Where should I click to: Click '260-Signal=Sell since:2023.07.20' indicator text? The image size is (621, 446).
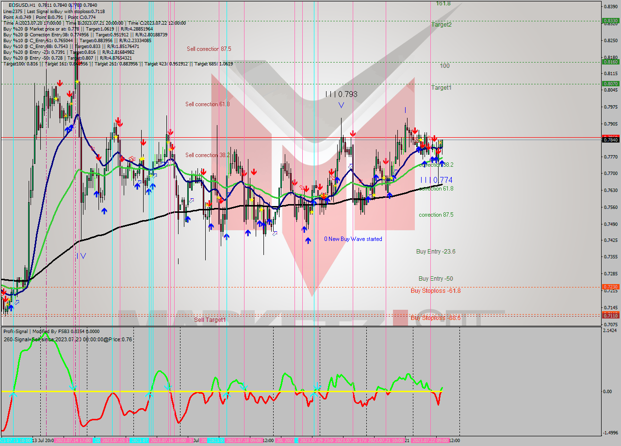click(67, 339)
